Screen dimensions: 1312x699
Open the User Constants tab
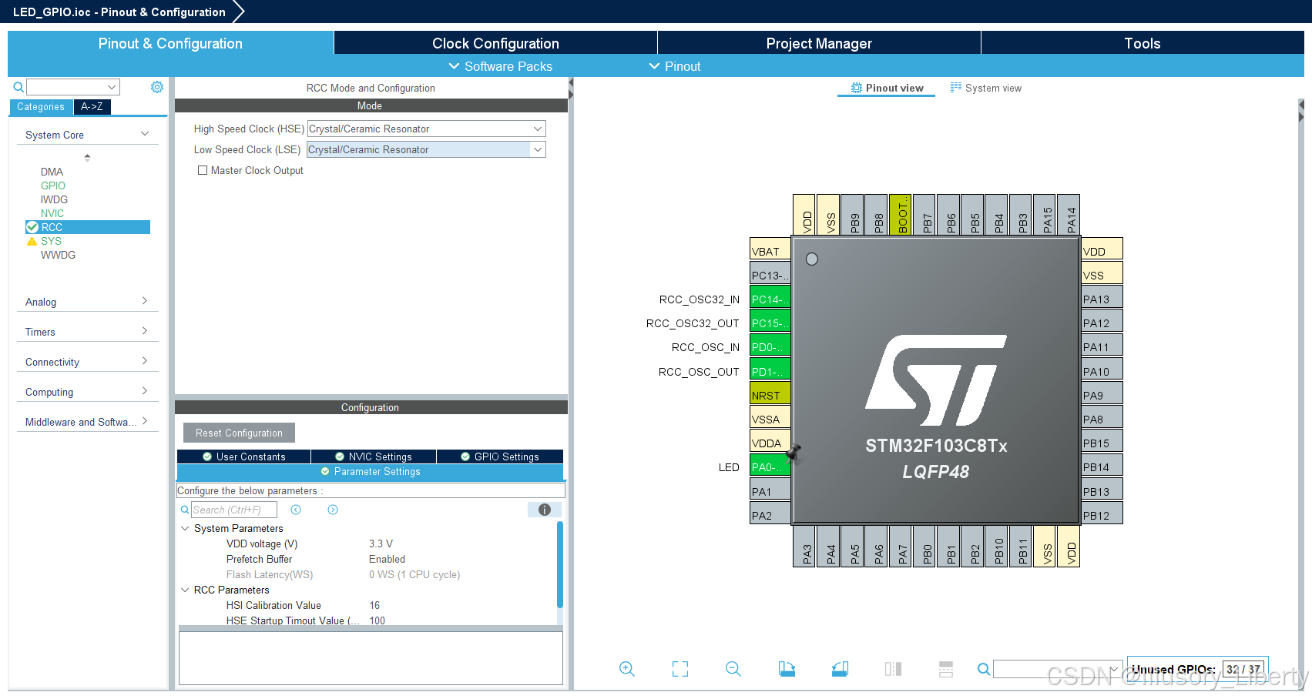pos(243,457)
